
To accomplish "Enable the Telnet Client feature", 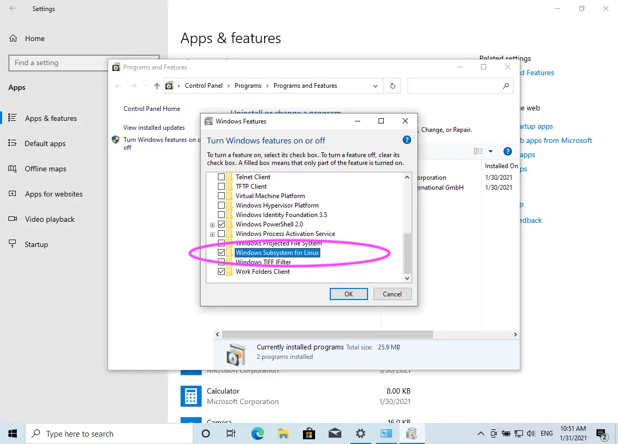I will 221,177.
